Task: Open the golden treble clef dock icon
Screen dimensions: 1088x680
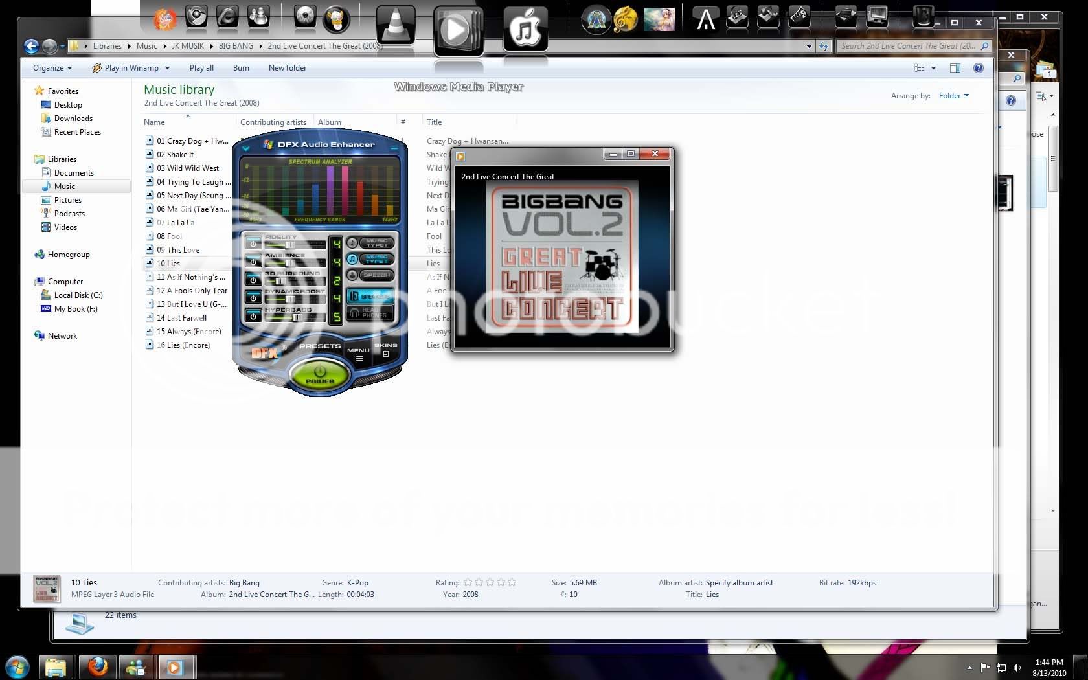Action: point(626,19)
